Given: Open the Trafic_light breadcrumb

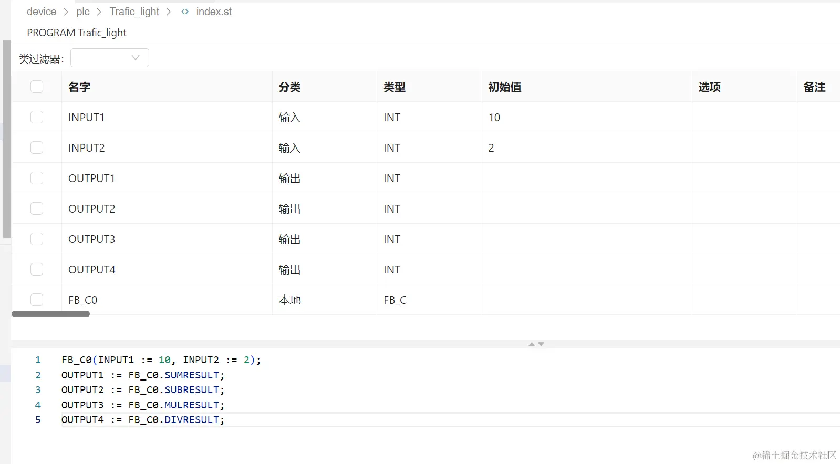Looking at the screenshot, I should coord(134,12).
